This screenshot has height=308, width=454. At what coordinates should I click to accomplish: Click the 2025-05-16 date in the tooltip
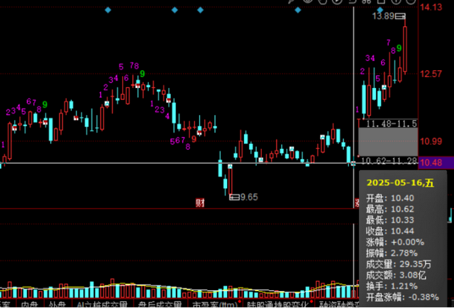coord(400,183)
